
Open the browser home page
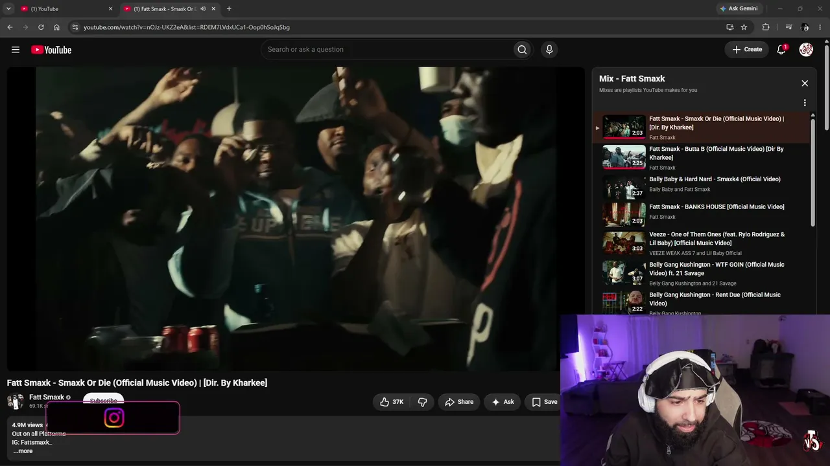tap(56, 27)
